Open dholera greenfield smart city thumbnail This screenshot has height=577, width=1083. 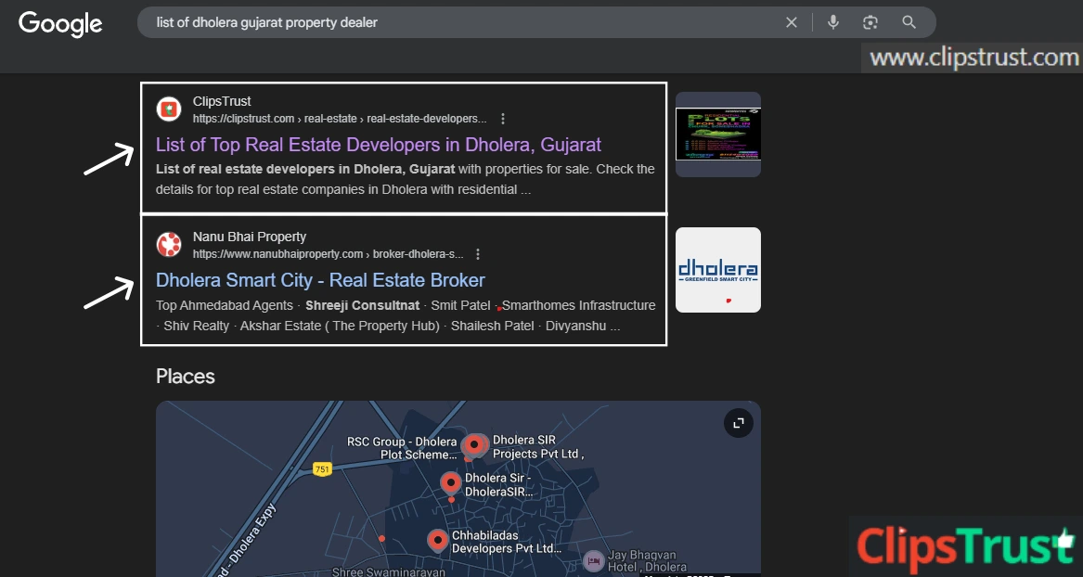click(x=718, y=270)
